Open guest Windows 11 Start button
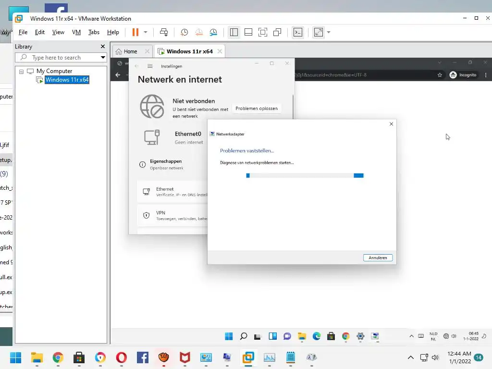This screenshot has width=492, height=369. [229, 336]
